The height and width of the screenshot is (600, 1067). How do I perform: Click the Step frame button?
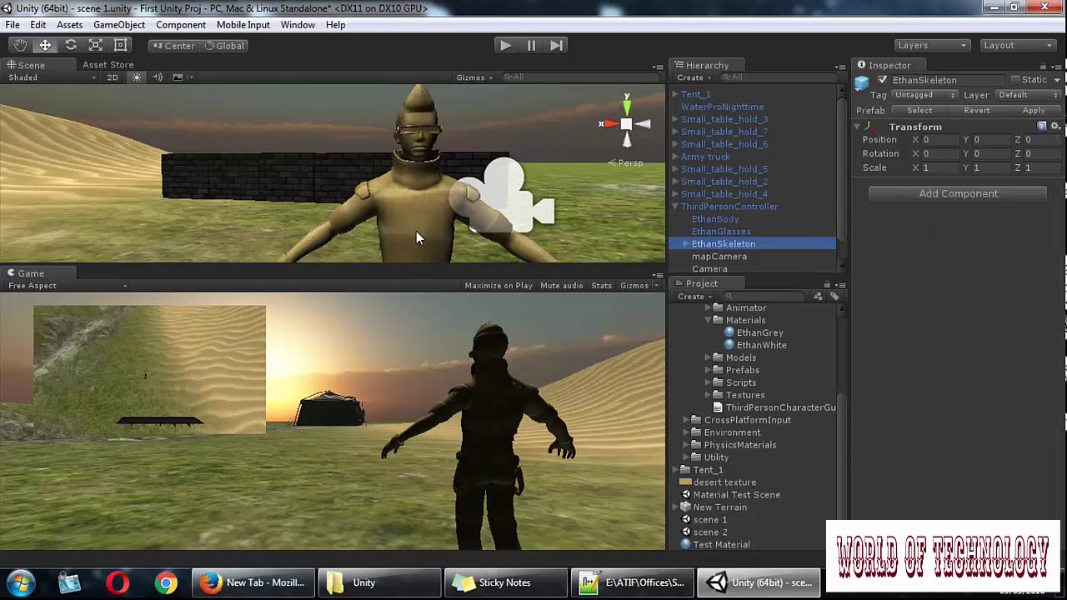click(x=556, y=45)
